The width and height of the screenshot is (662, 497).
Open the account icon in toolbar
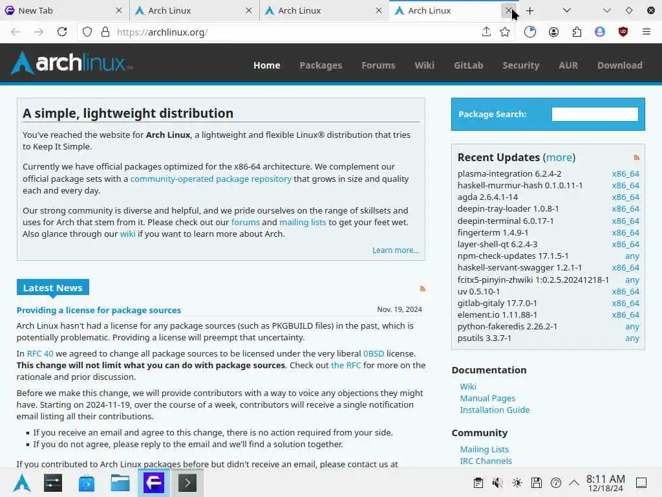pos(553,32)
